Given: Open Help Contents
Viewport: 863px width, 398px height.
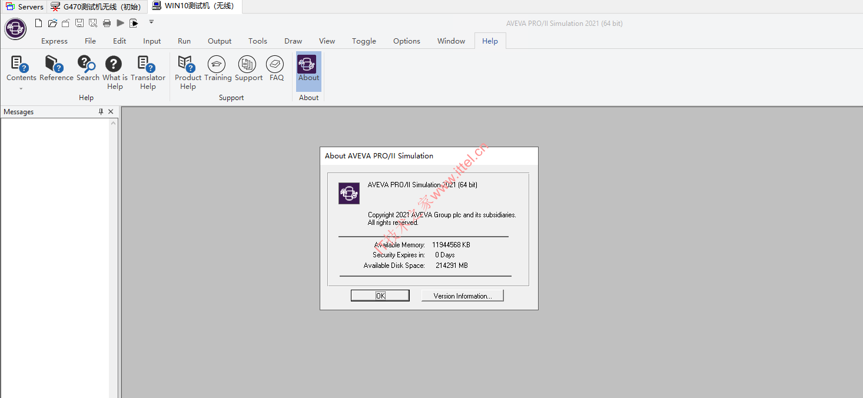Looking at the screenshot, I should (21, 68).
